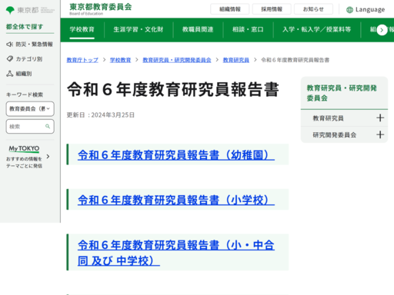Expand 研究開発委員会 sidebar plus icon
Screen dimensions: 394x295
click(x=380, y=134)
